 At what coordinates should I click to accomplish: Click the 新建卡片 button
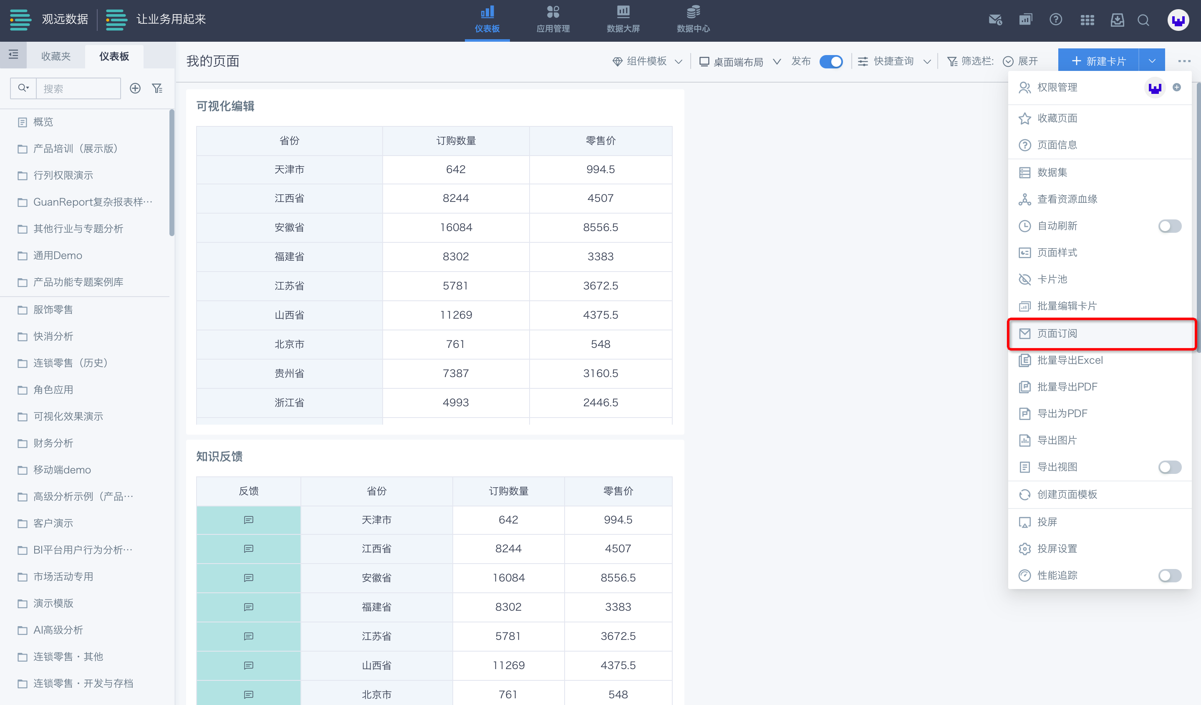(1098, 61)
